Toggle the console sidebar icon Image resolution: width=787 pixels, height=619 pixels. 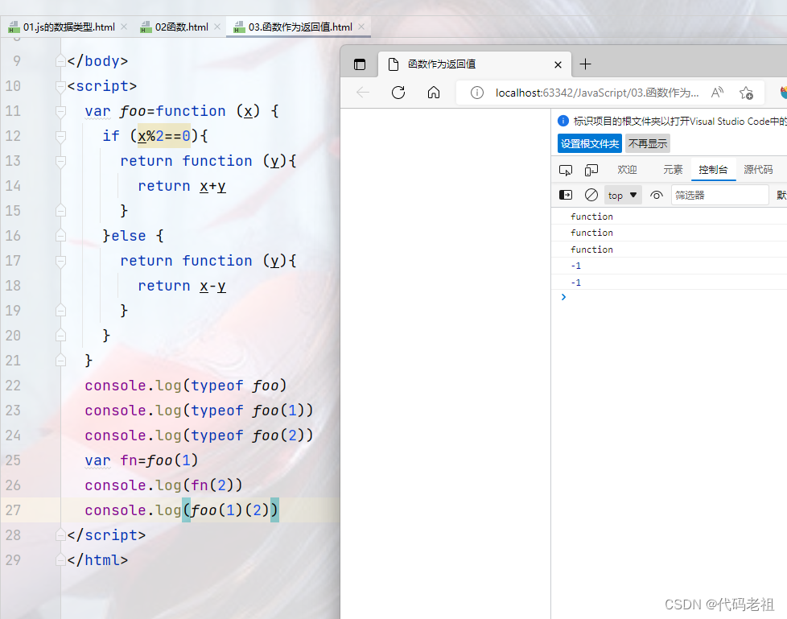pyautogui.click(x=566, y=195)
